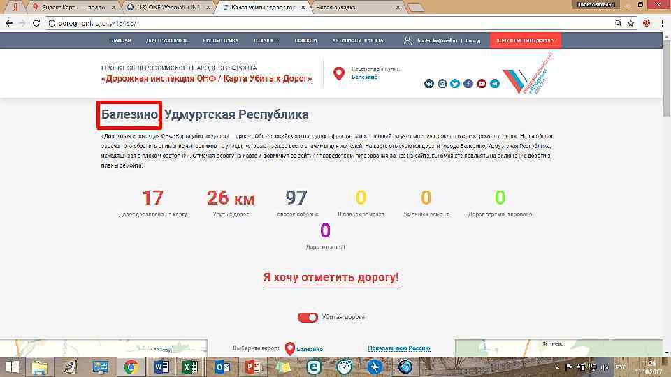
Task: Click the browser back arrow
Action: click(x=9, y=23)
